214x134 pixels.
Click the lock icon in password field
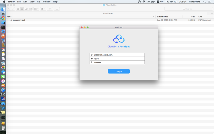(91, 62)
